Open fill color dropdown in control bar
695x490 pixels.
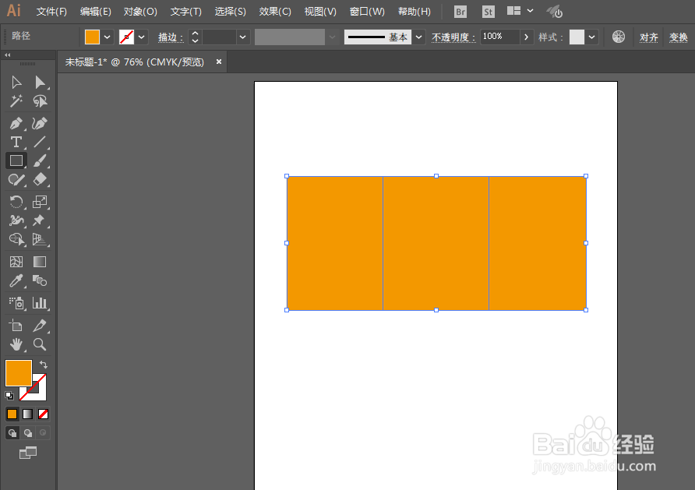point(108,37)
